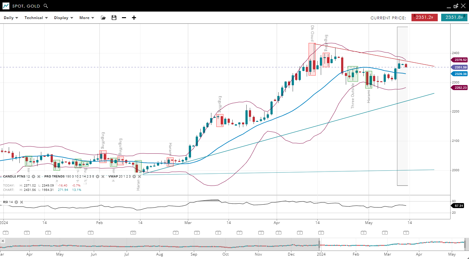Click the search magnifier next to SPOT, GOLD
Viewport: 469px width, 259px height.
tap(46, 6)
